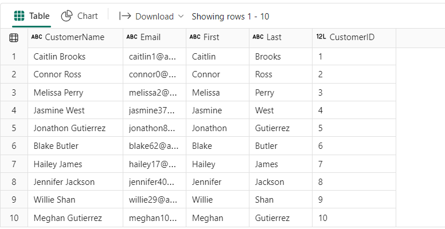Click the ABC type icon beside First
The height and width of the screenshot is (229, 445).
tap(195, 37)
